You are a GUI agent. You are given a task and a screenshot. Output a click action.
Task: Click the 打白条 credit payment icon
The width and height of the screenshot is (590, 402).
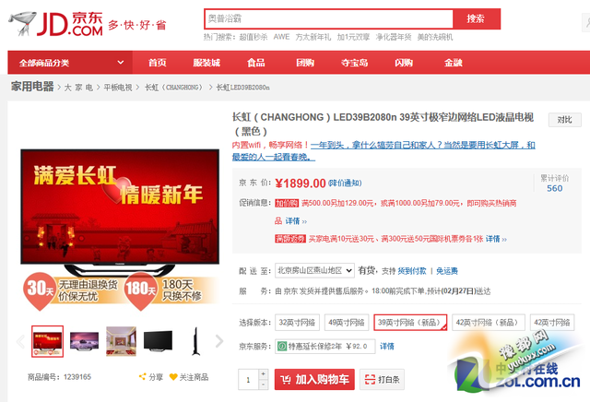point(382,379)
